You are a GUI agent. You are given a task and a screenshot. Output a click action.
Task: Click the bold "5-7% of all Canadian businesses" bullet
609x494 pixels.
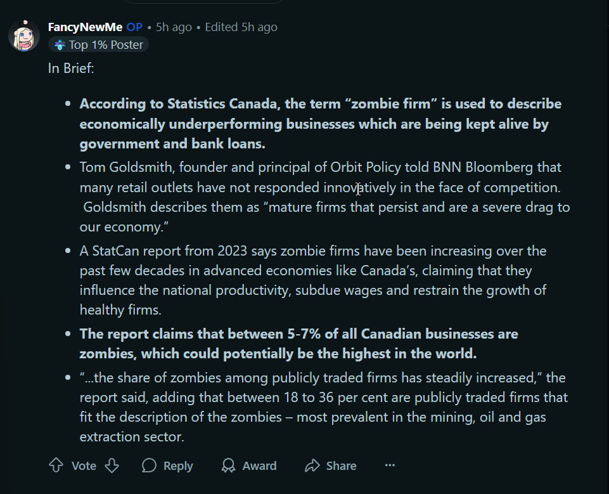298,343
